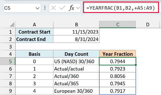
Task: Select basis cell containing 2
Action: pos(34,76)
